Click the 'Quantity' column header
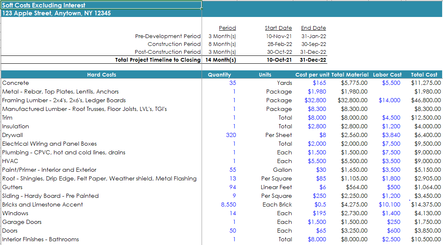443x245 pixels. pyautogui.click(x=219, y=74)
